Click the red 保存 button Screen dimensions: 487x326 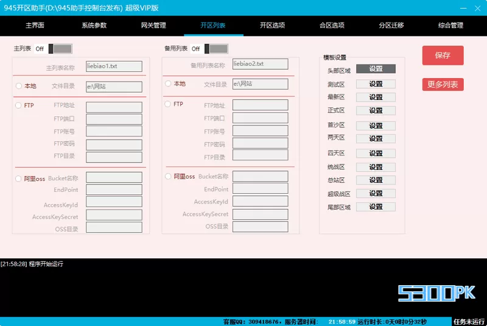[x=443, y=55]
